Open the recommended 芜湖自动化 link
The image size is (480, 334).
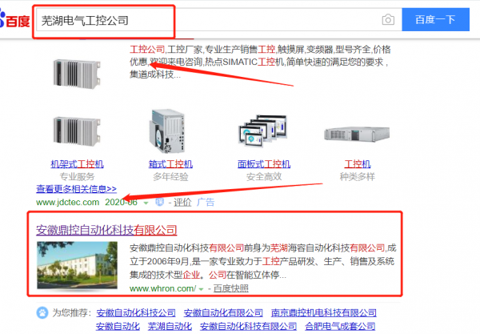click(x=170, y=326)
